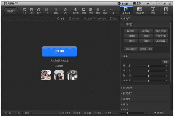
Task: Click the 打开 (Open) toolbar icon
Action: coord(25,11)
